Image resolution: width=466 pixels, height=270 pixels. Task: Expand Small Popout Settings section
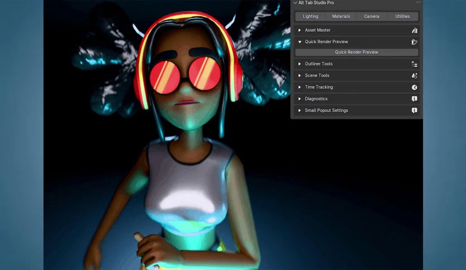tap(299, 110)
